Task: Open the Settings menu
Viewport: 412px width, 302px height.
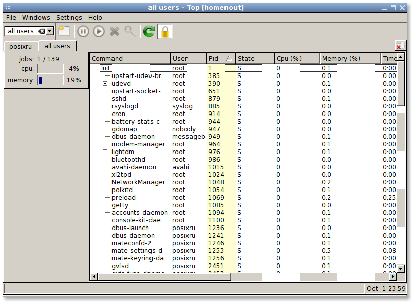Action: 69,18
